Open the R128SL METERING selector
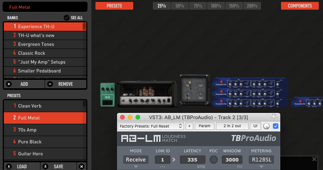323x170 pixels. (261, 160)
